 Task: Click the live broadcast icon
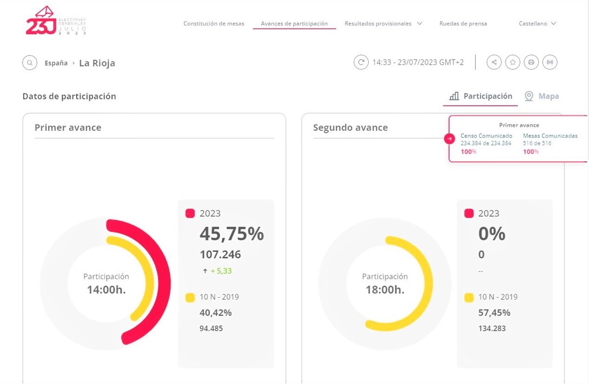point(550,62)
